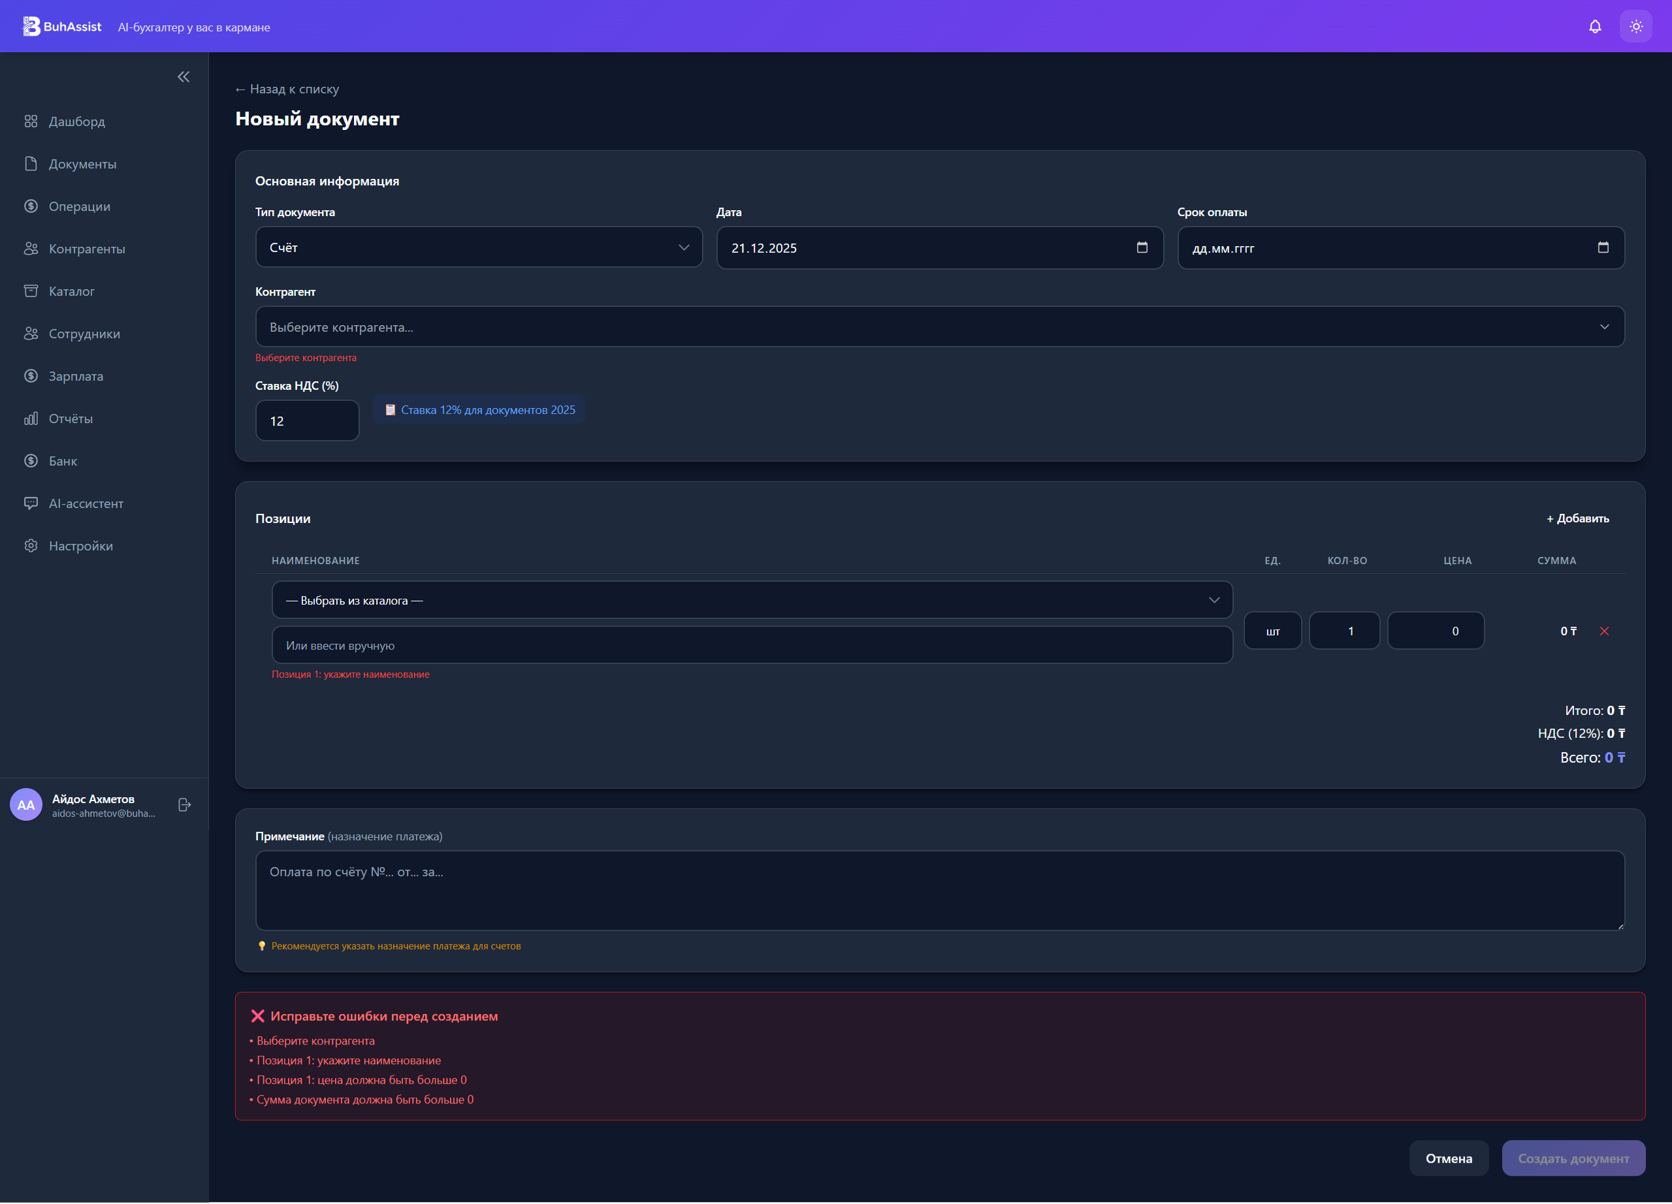Follow the Назад к списку link

tap(287, 89)
